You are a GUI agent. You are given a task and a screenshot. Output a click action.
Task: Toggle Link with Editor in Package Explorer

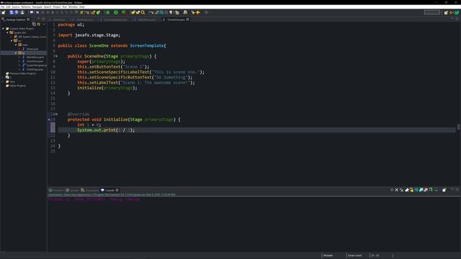(x=38, y=24)
